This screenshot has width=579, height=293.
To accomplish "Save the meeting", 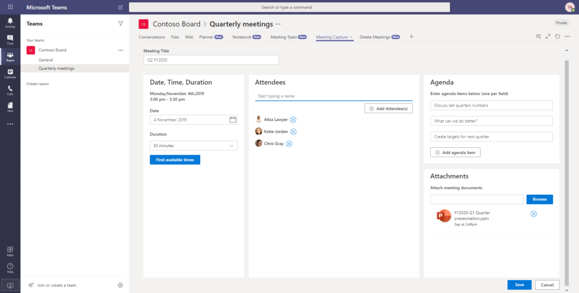I will pyautogui.click(x=519, y=285).
